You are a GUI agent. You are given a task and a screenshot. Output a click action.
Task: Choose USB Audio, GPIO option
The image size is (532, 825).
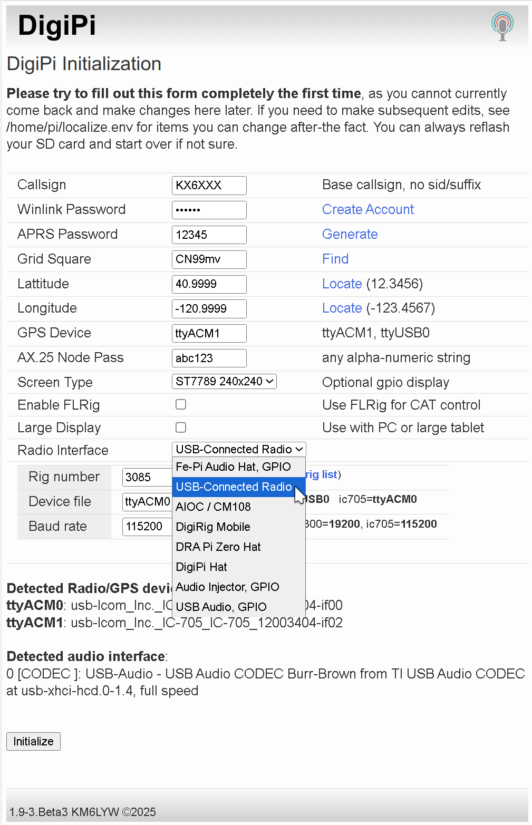(239, 607)
